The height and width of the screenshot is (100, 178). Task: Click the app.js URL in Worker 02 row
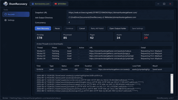tap(109, 54)
